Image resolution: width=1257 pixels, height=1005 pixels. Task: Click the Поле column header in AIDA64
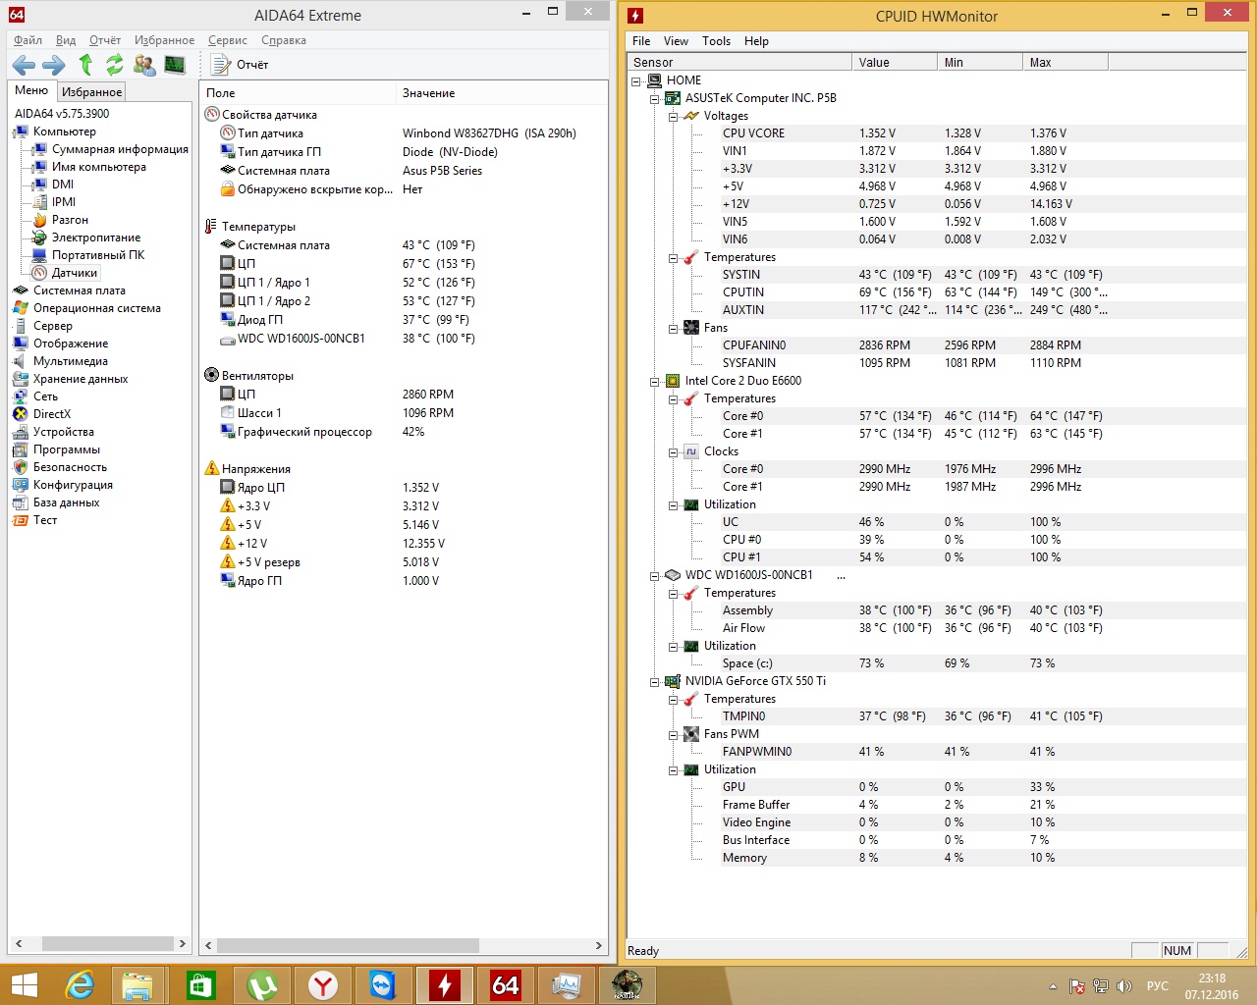tap(300, 93)
